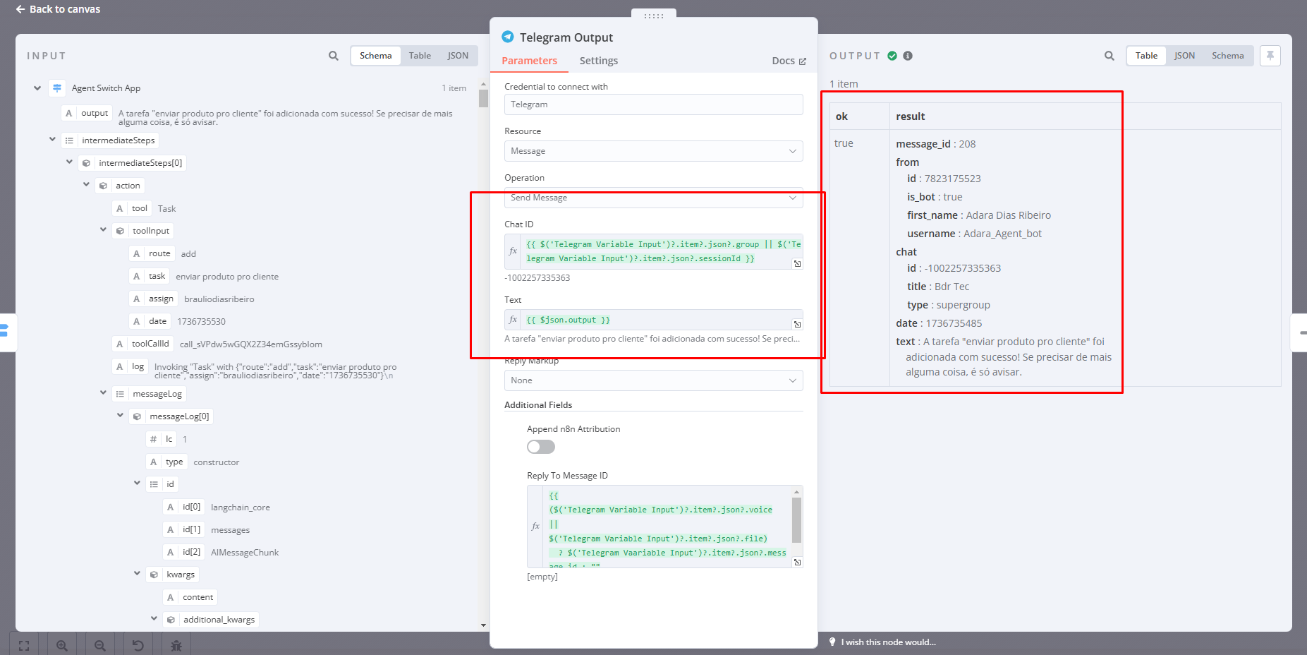Image resolution: width=1307 pixels, height=655 pixels.
Task: Open expression editor for Text field
Action: click(797, 324)
